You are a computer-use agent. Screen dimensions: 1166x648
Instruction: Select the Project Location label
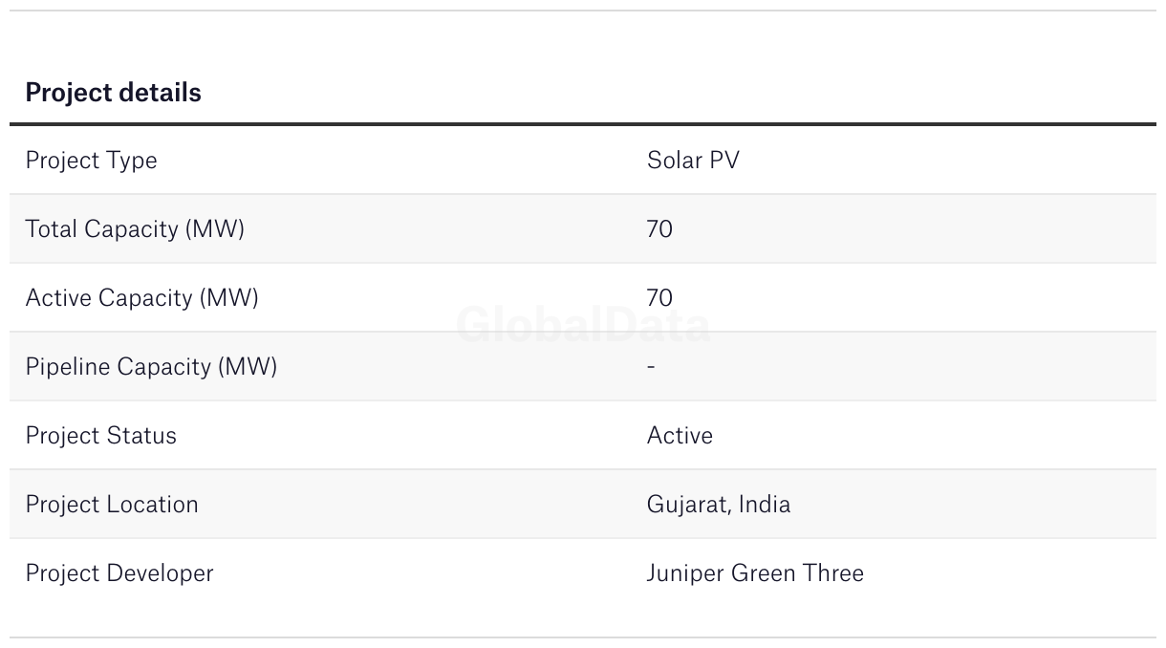(112, 505)
